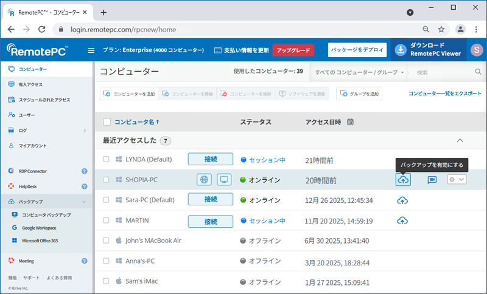Check the SHOPIA-PC checkbox

click(x=106, y=180)
